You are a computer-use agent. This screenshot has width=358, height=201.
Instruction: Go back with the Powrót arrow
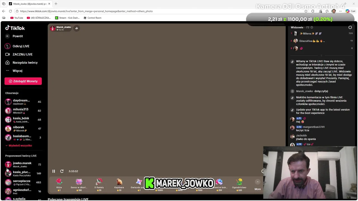(7, 36)
